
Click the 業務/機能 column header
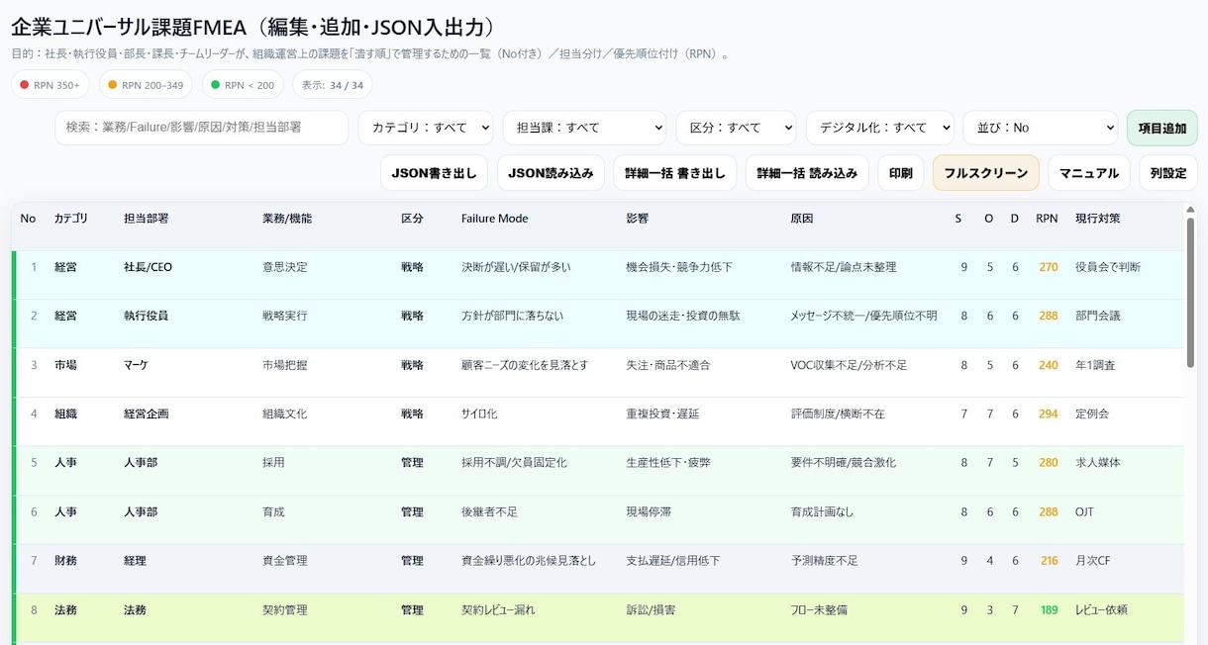tap(287, 219)
